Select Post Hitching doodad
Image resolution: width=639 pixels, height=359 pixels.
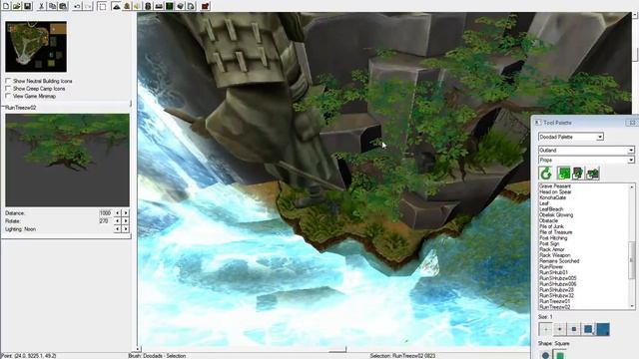(553, 237)
